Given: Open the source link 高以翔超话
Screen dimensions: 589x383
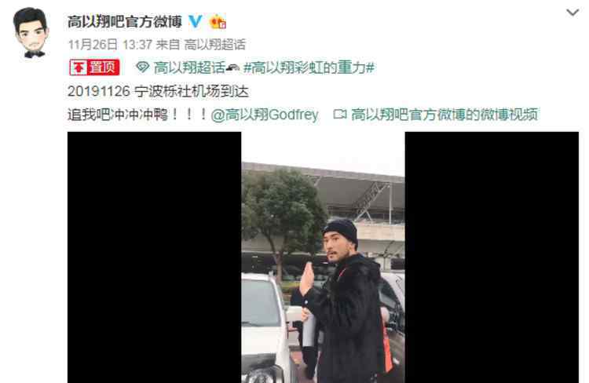Looking at the screenshot, I should (214, 45).
